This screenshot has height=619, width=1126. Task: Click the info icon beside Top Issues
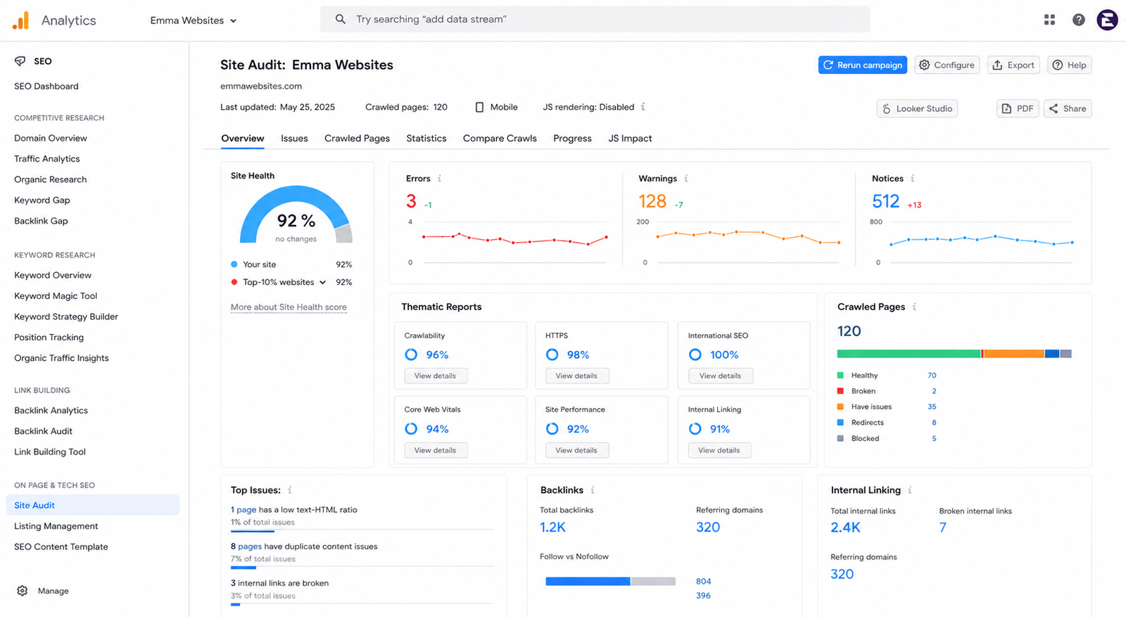point(290,490)
